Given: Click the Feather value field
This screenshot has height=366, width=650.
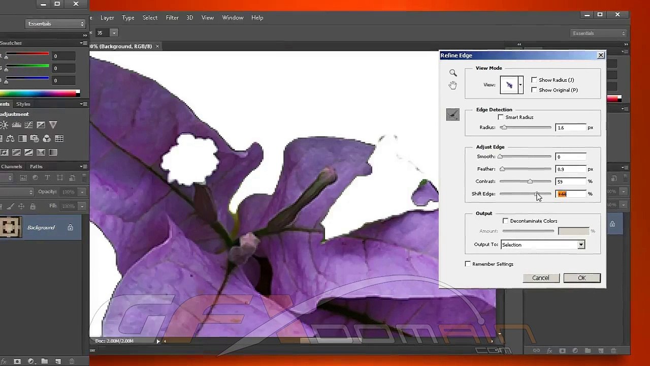Looking at the screenshot, I should pyautogui.click(x=571, y=169).
